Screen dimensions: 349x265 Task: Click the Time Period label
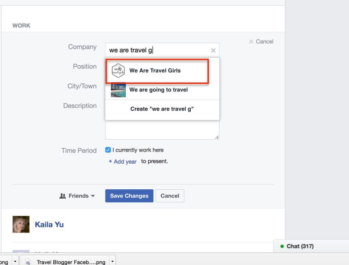pos(79,151)
